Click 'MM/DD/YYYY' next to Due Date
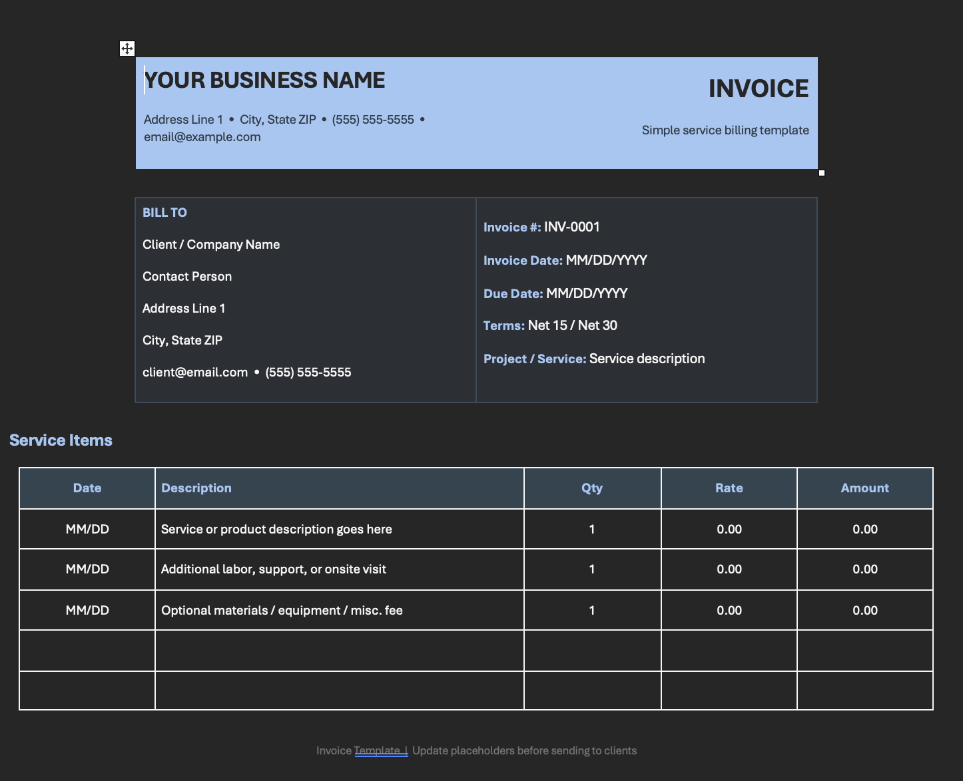This screenshot has height=781, width=963. click(587, 294)
